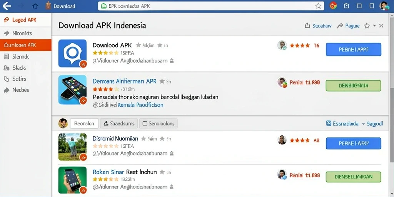Click reviewer avatar in Download APK row
Viewport: 394px width, 197px height.
click(x=282, y=45)
